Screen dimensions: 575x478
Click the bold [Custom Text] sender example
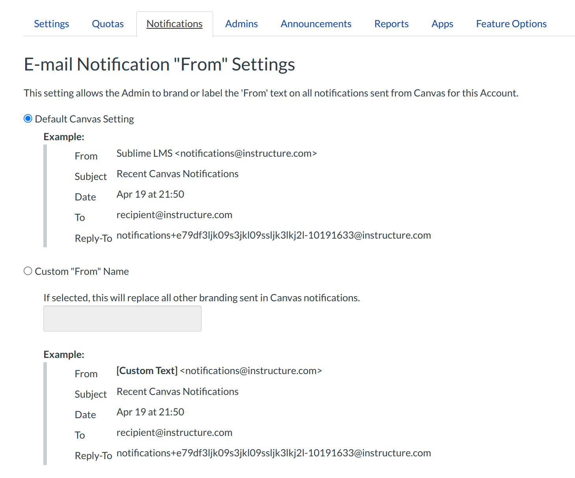(147, 371)
